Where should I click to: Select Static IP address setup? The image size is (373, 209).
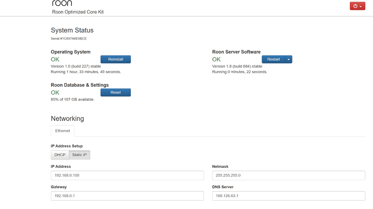point(79,155)
